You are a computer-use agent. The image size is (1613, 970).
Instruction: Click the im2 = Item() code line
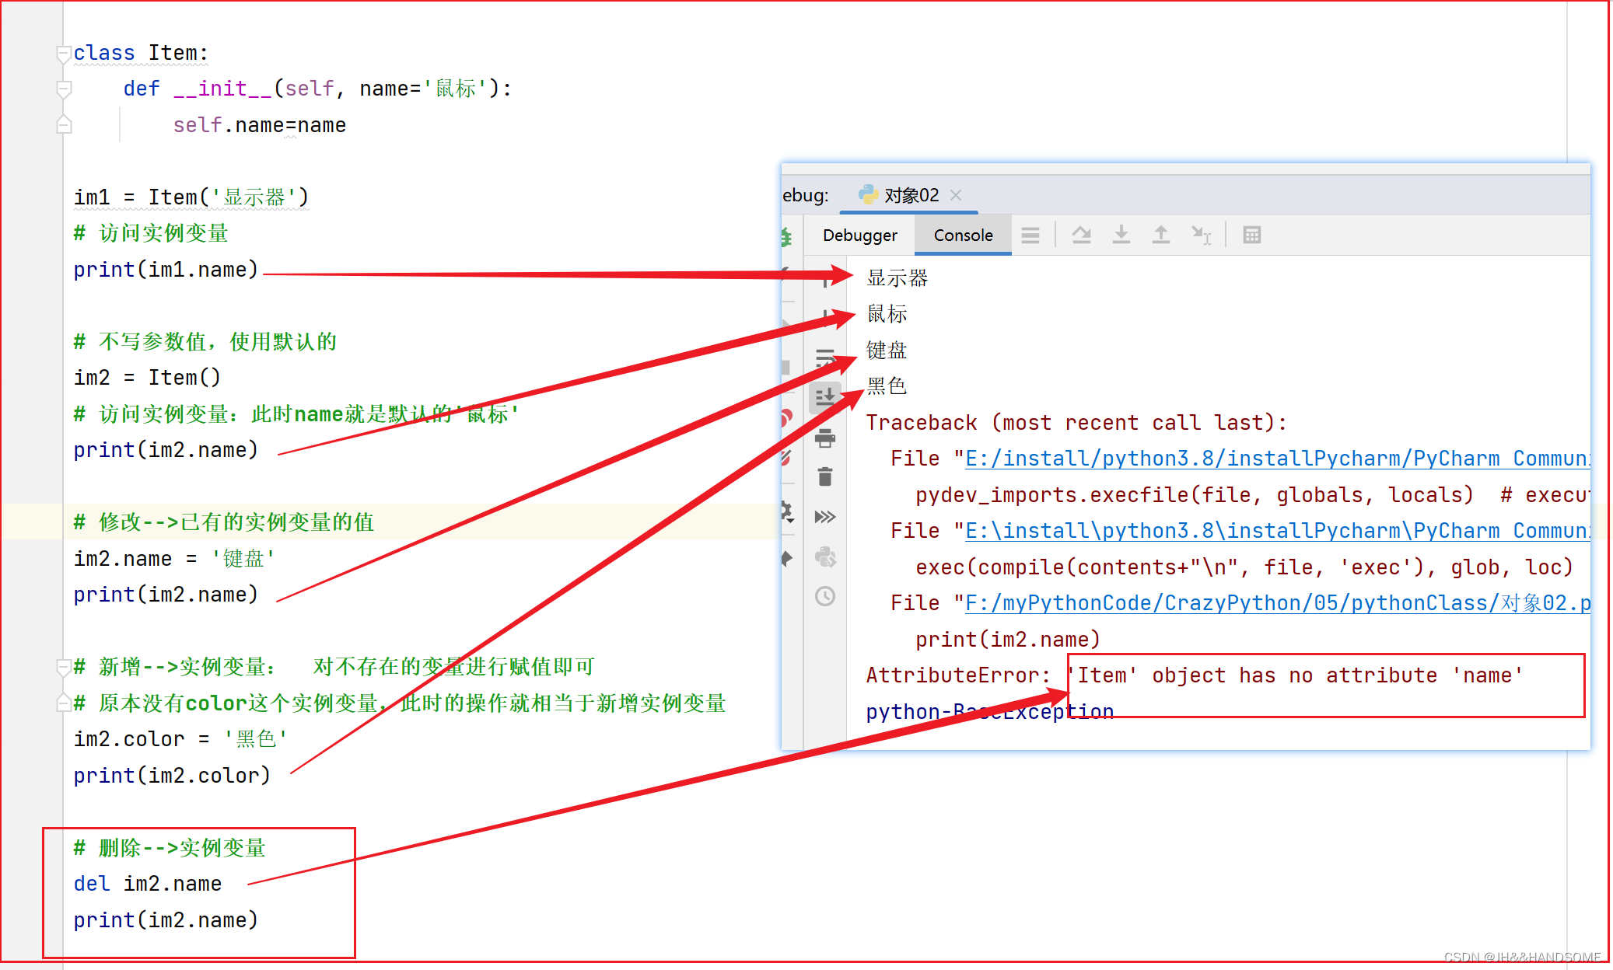[147, 378]
